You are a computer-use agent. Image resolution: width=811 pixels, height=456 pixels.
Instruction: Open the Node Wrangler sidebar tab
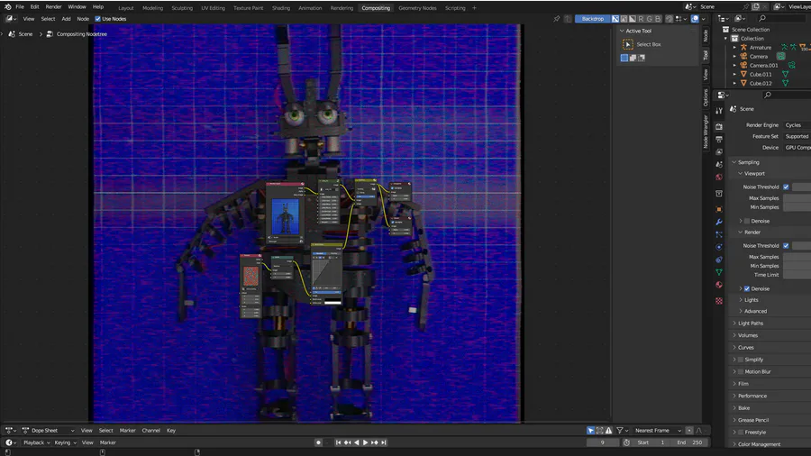706,132
